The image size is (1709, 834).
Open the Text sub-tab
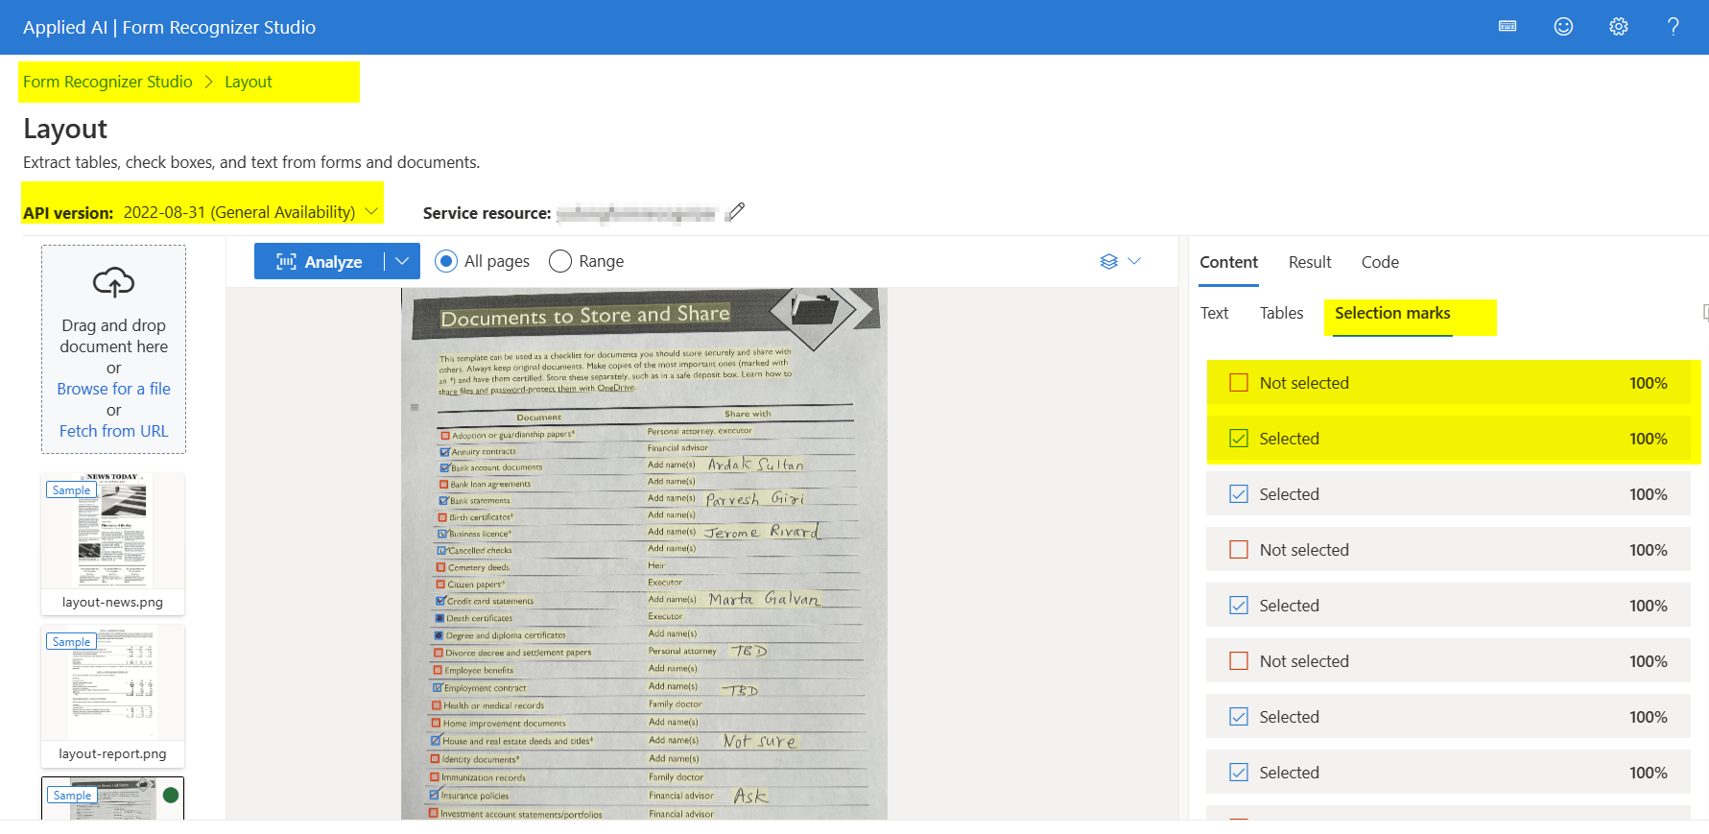click(x=1214, y=313)
